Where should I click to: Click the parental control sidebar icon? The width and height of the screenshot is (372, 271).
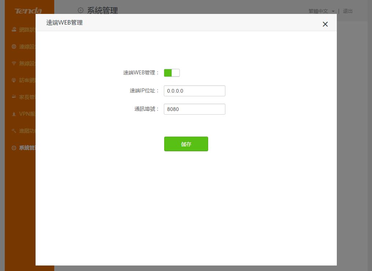click(x=14, y=97)
